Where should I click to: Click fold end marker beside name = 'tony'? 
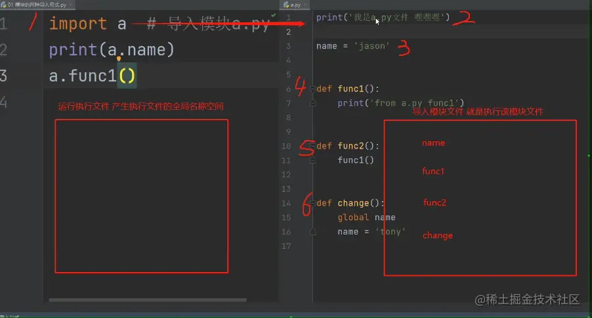312,231
